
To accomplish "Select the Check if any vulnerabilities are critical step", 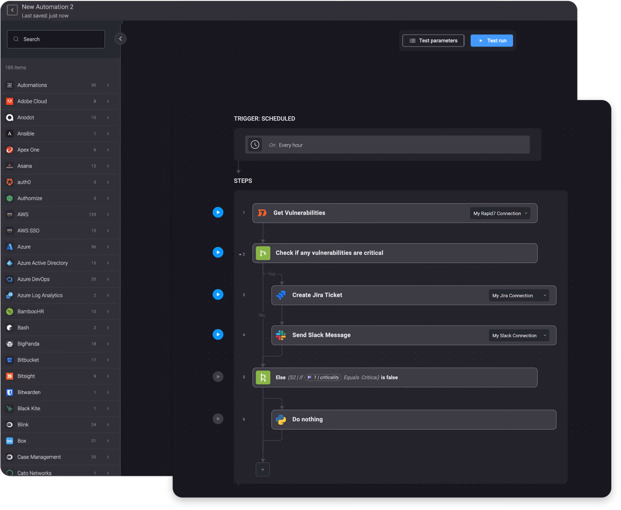I will click(x=395, y=253).
